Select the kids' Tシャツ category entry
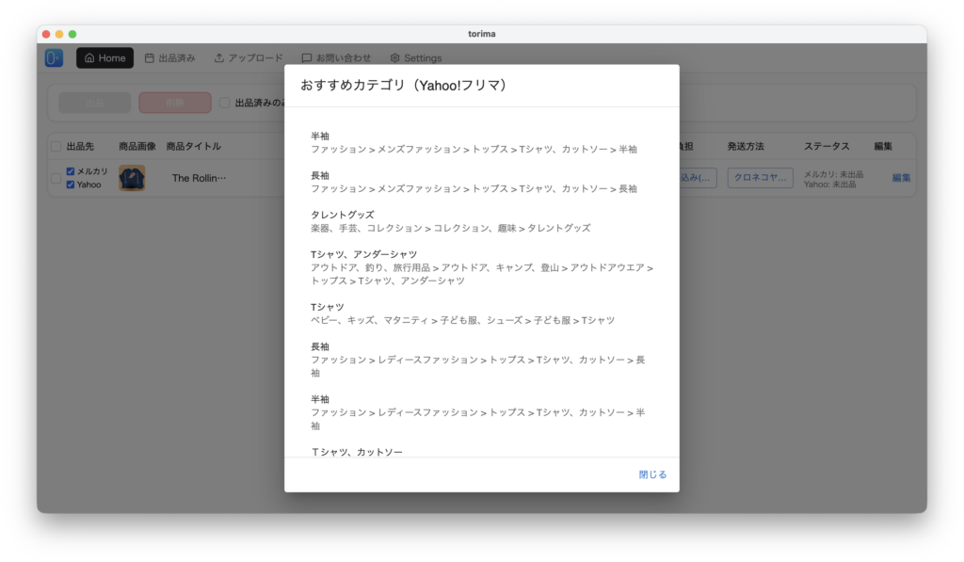The width and height of the screenshot is (964, 562). pos(462,313)
